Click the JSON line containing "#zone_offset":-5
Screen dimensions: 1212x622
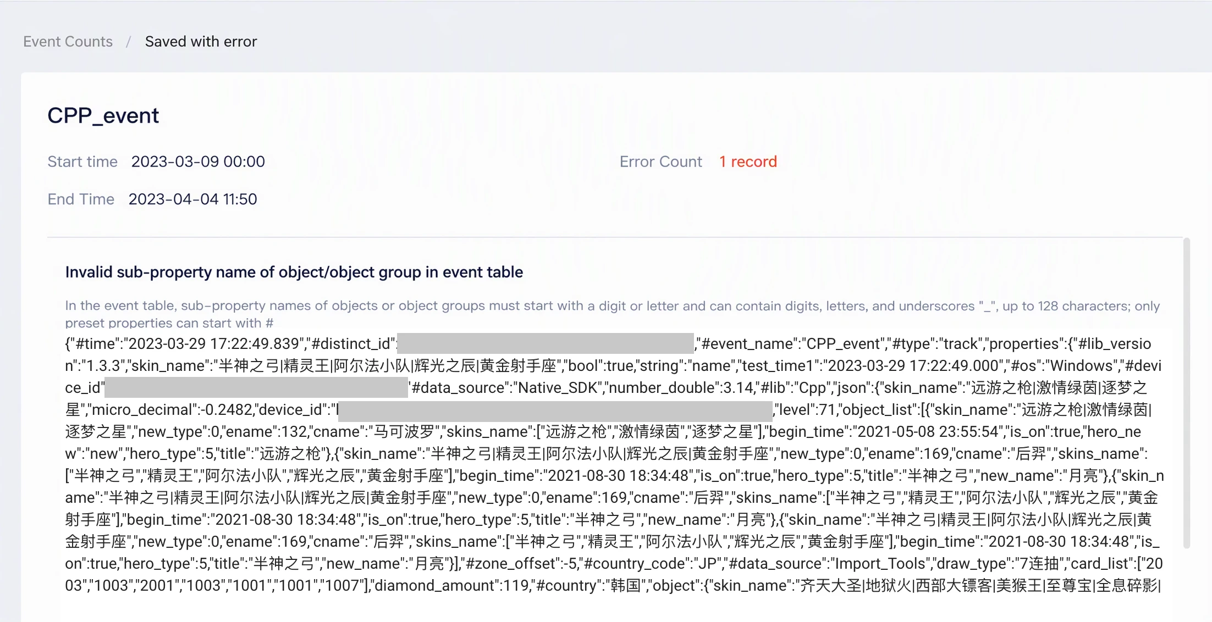click(614, 564)
